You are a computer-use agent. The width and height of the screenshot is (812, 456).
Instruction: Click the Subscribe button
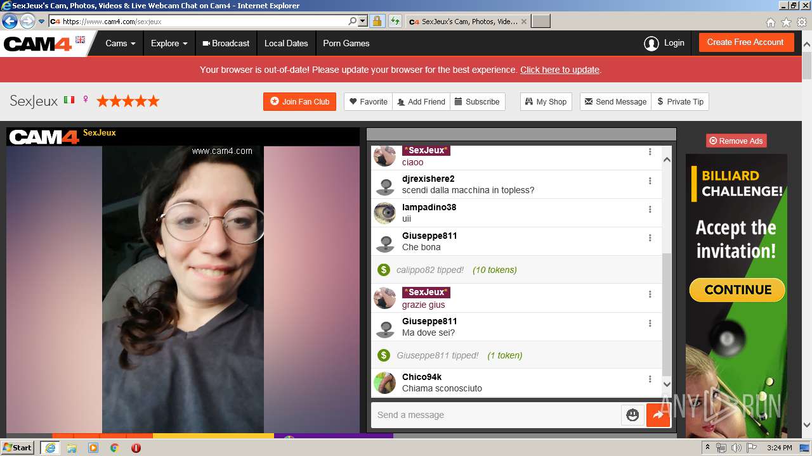point(477,101)
